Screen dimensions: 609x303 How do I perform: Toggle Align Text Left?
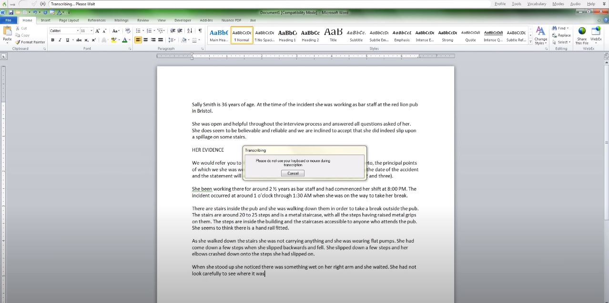point(138,40)
